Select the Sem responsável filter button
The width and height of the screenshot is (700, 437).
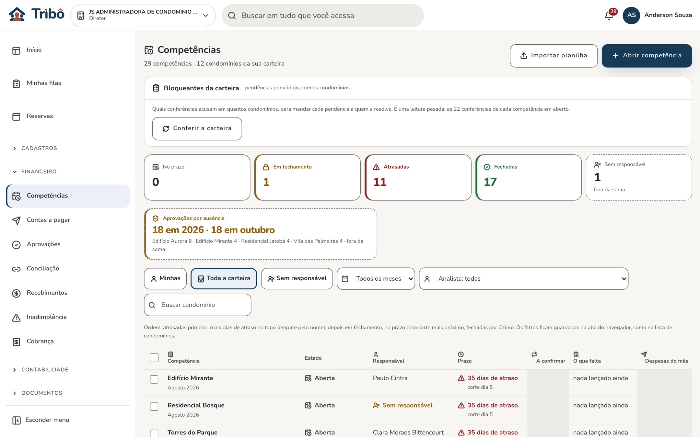point(297,279)
